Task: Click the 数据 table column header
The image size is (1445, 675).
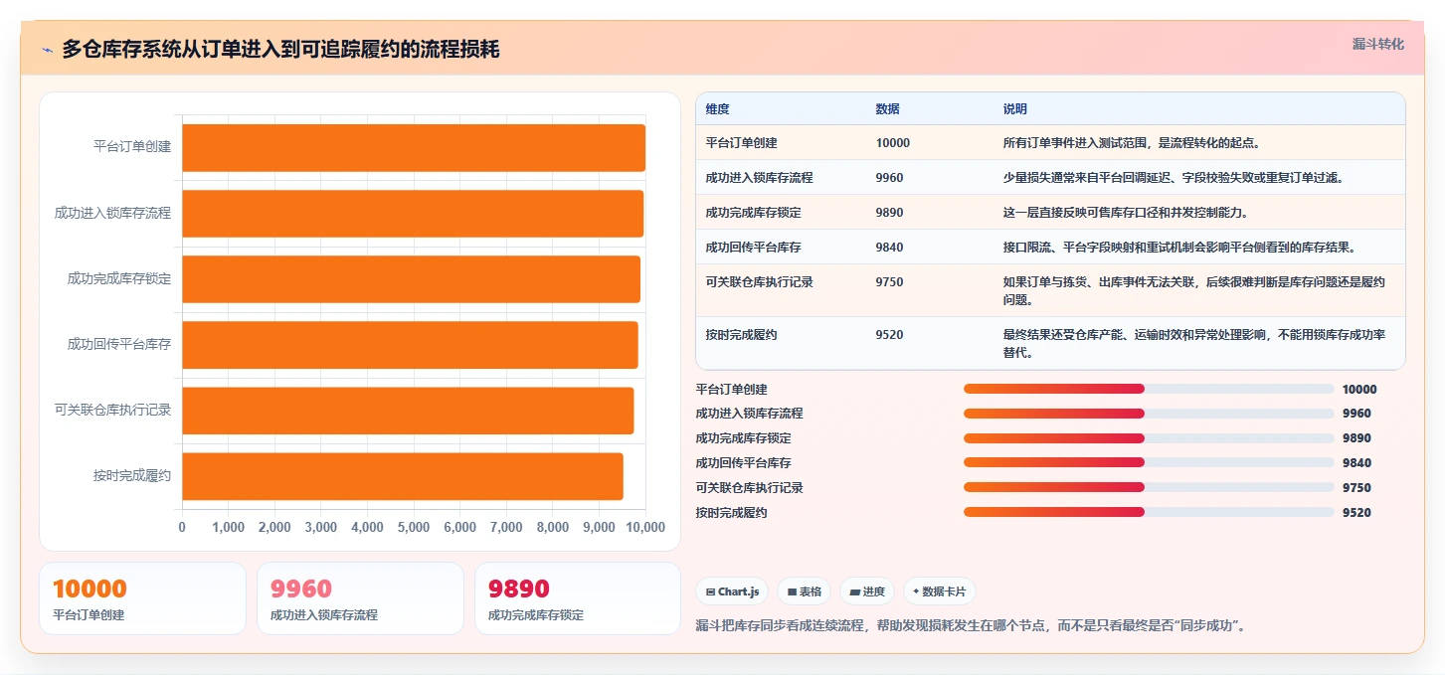Action: (x=887, y=109)
